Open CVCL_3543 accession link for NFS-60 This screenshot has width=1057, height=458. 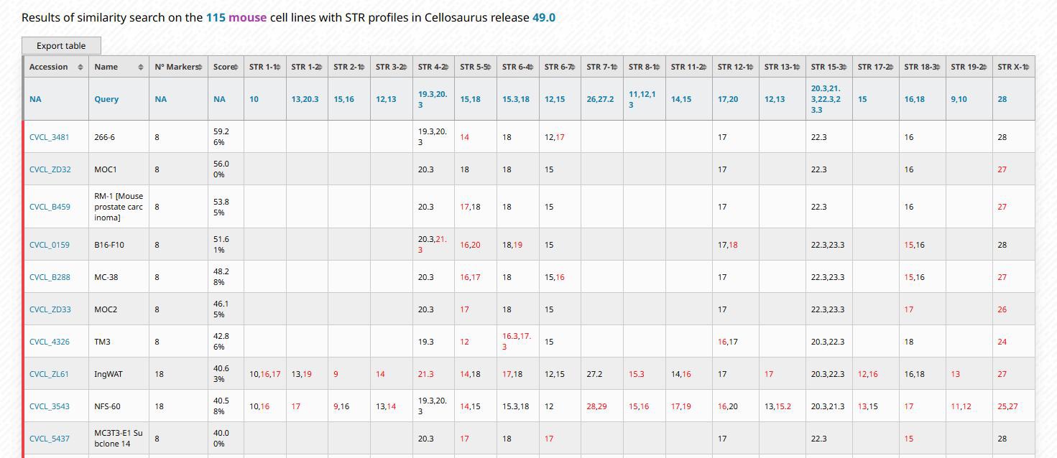(x=50, y=406)
